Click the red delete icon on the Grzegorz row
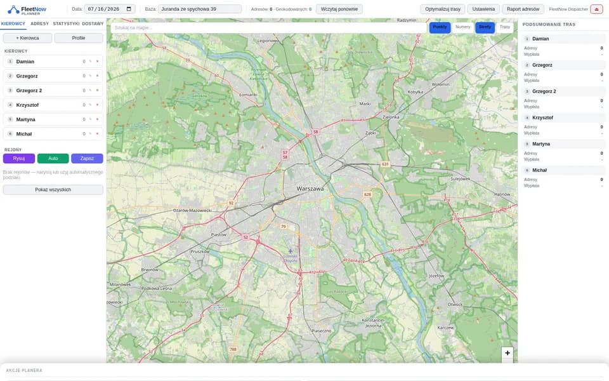The width and height of the screenshot is (609, 381). pyautogui.click(x=98, y=76)
